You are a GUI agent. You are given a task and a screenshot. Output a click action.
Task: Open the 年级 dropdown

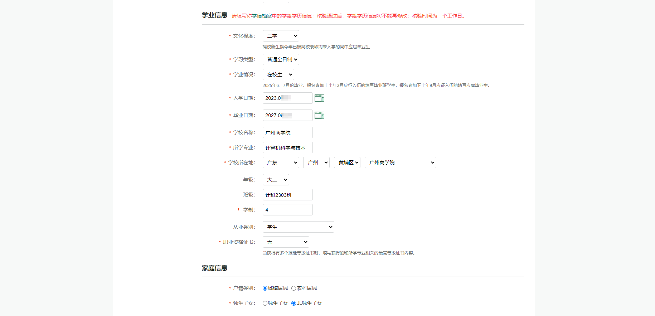click(x=276, y=180)
